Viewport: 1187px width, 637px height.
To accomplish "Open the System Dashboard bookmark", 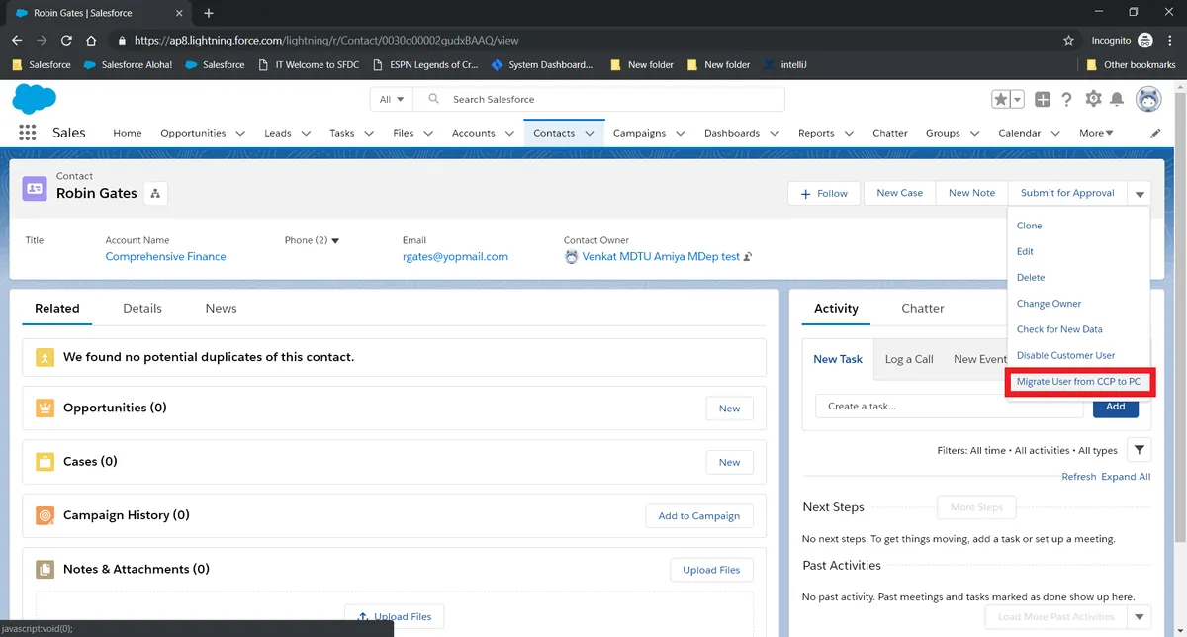I will [543, 65].
